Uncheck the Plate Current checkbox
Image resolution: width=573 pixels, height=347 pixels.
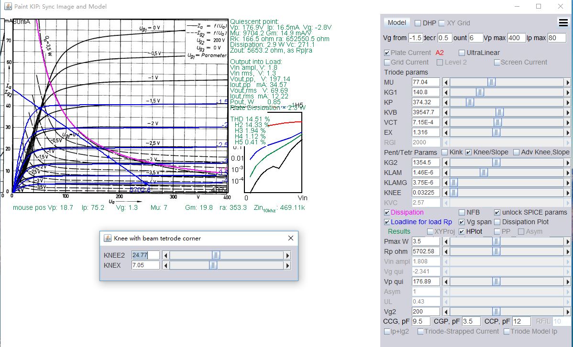tap(387, 53)
